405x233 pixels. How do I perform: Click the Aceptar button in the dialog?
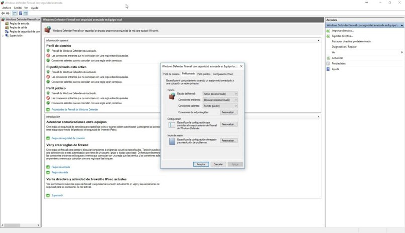pyautogui.click(x=201, y=164)
